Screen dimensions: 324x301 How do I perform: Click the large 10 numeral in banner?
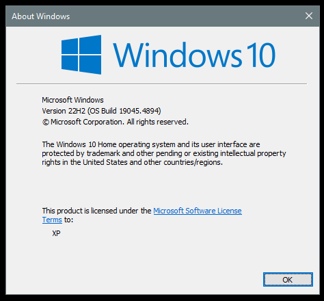pos(261,55)
